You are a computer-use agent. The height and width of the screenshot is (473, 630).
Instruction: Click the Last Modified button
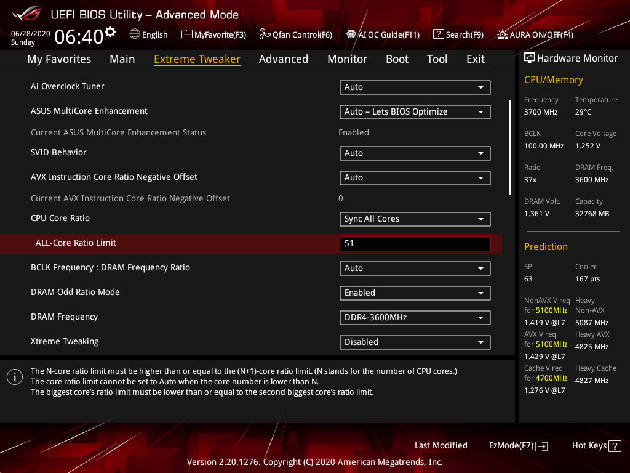(x=441, y=446)
